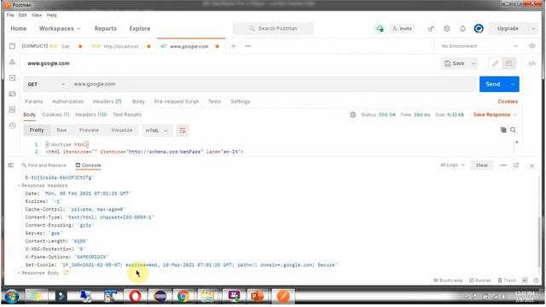Image resolution: width=546 pixels, height=307 pixels.
Task: Open Save Response dropdown
Action: coord(495,114)
